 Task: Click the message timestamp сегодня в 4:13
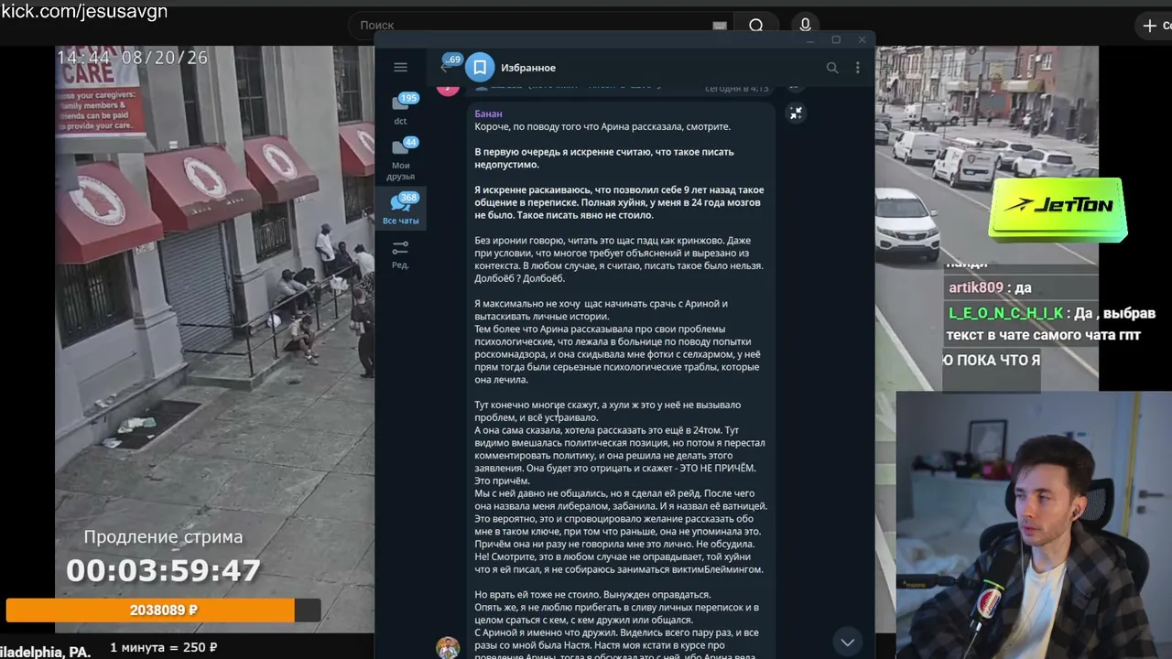pyautogui.click(x=737, y=88)
